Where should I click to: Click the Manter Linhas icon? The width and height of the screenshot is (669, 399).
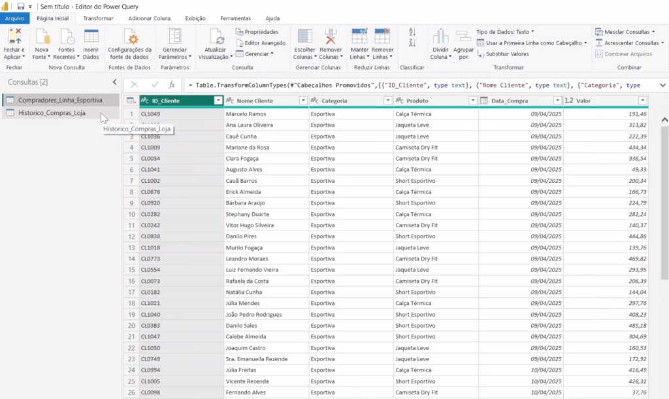click(x=359, y=36)
